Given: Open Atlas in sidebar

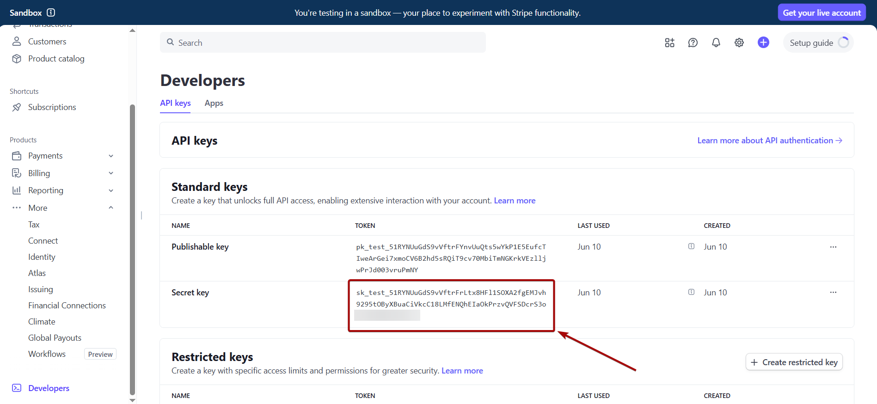Looking at the screenshot, I should tap(37, 273).
